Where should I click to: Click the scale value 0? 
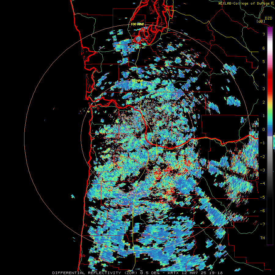(x=264, y=130)
